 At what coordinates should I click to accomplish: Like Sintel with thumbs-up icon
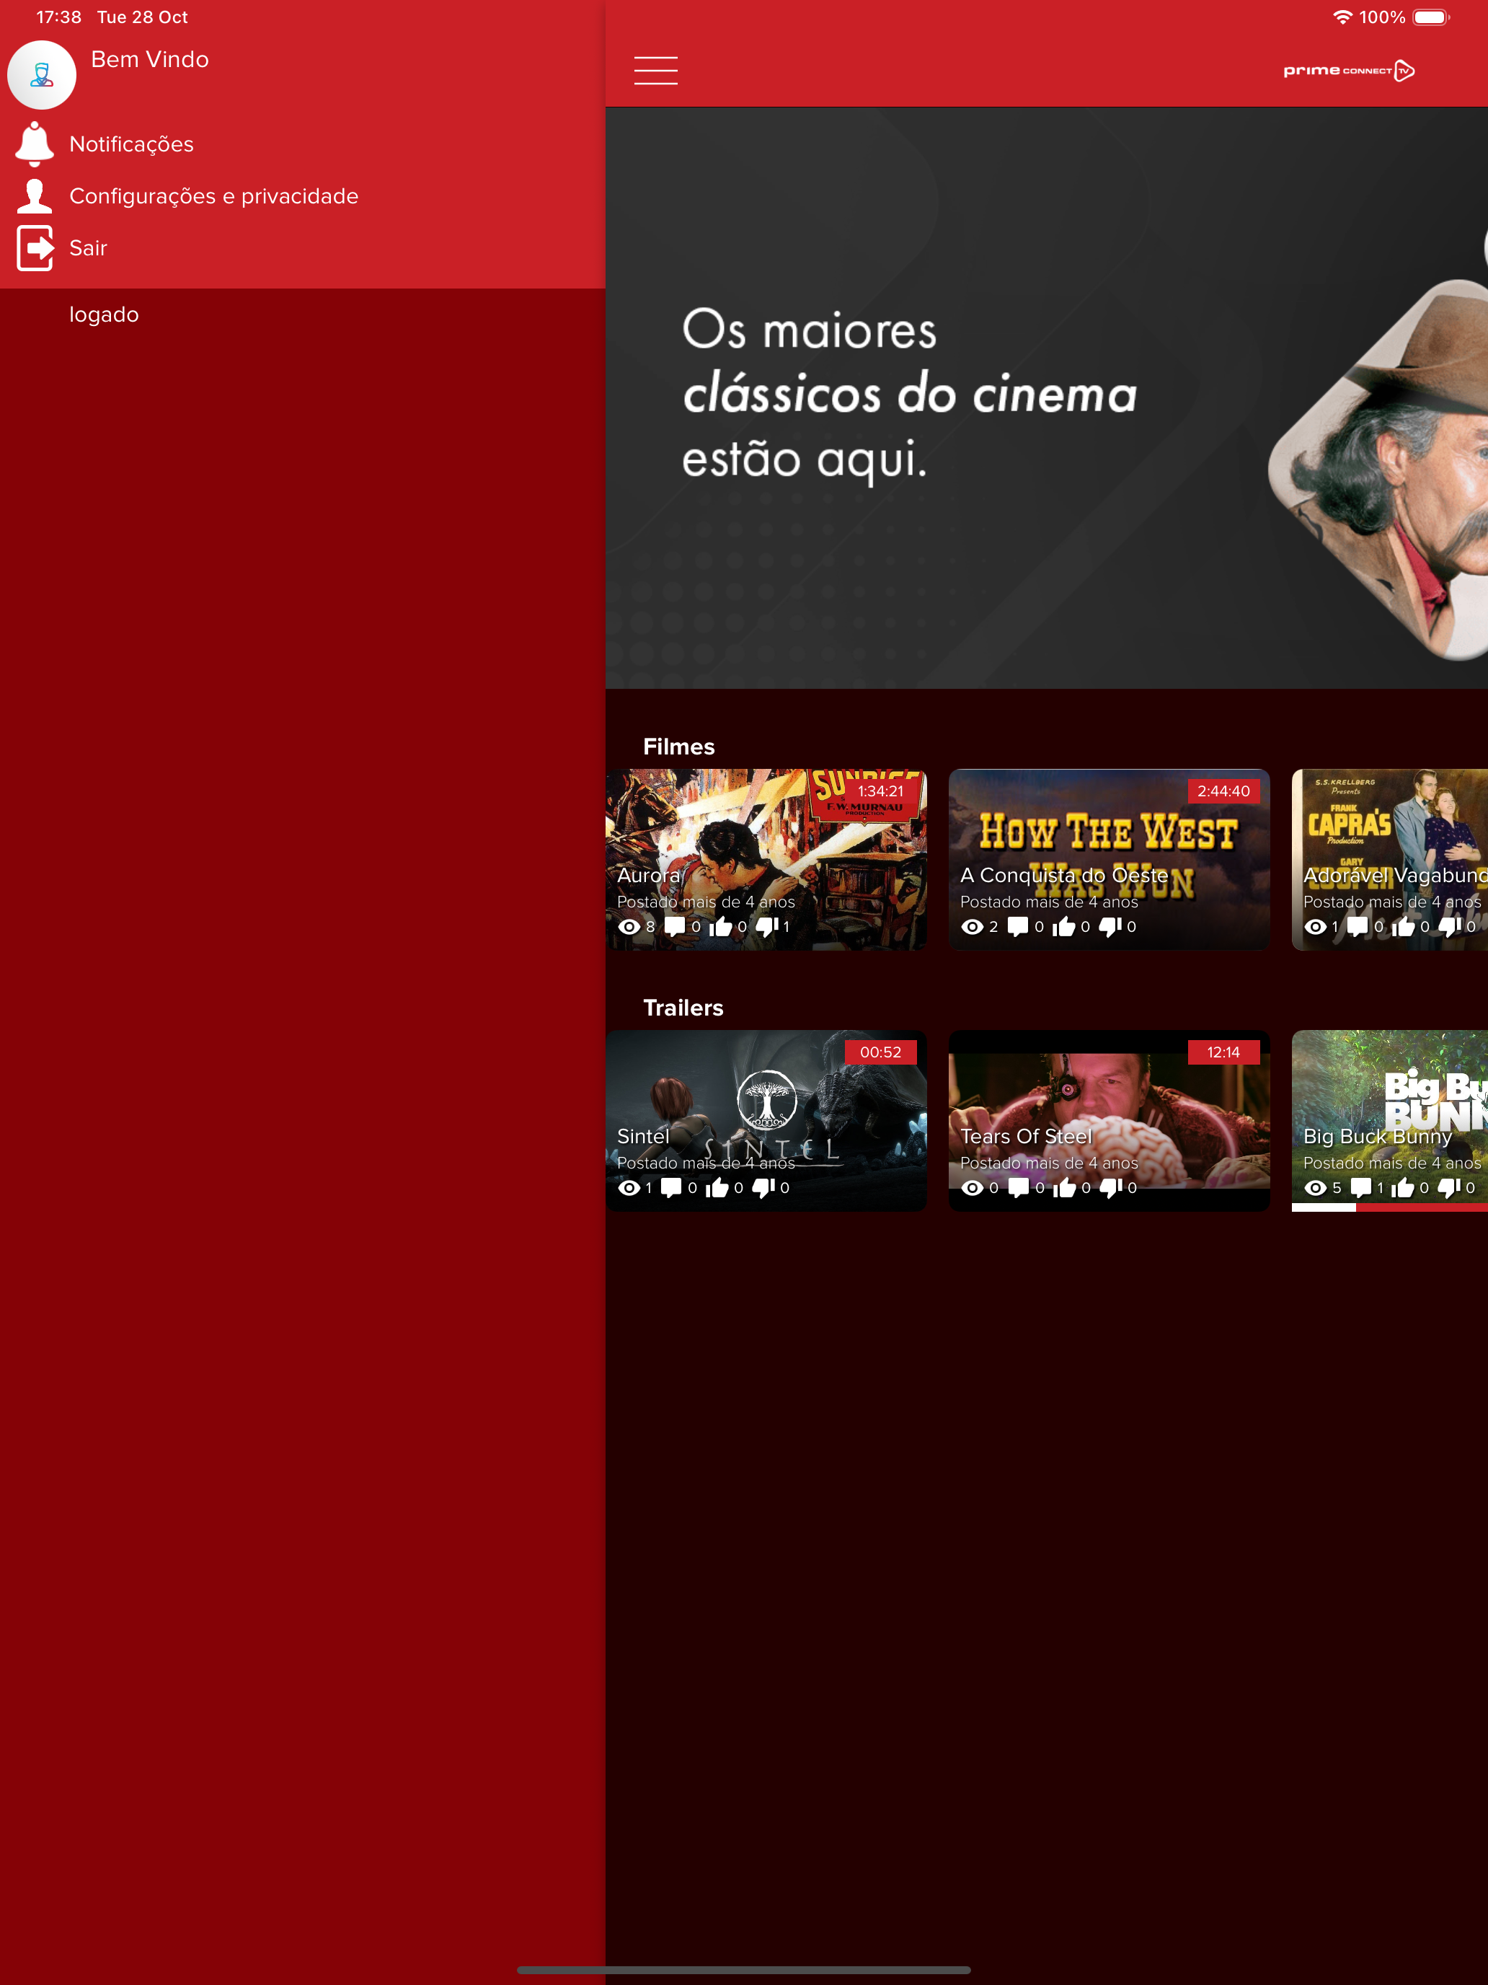click(x=717, y=1188)
